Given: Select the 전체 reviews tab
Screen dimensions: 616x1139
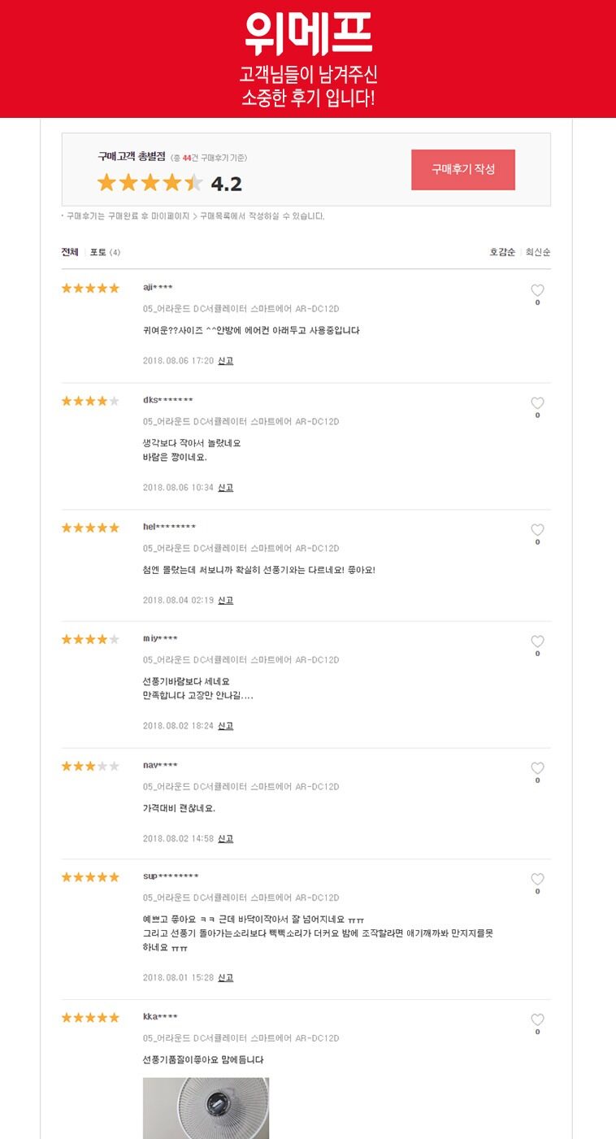Looking at the screenshot, I should (x=70, y=252).
